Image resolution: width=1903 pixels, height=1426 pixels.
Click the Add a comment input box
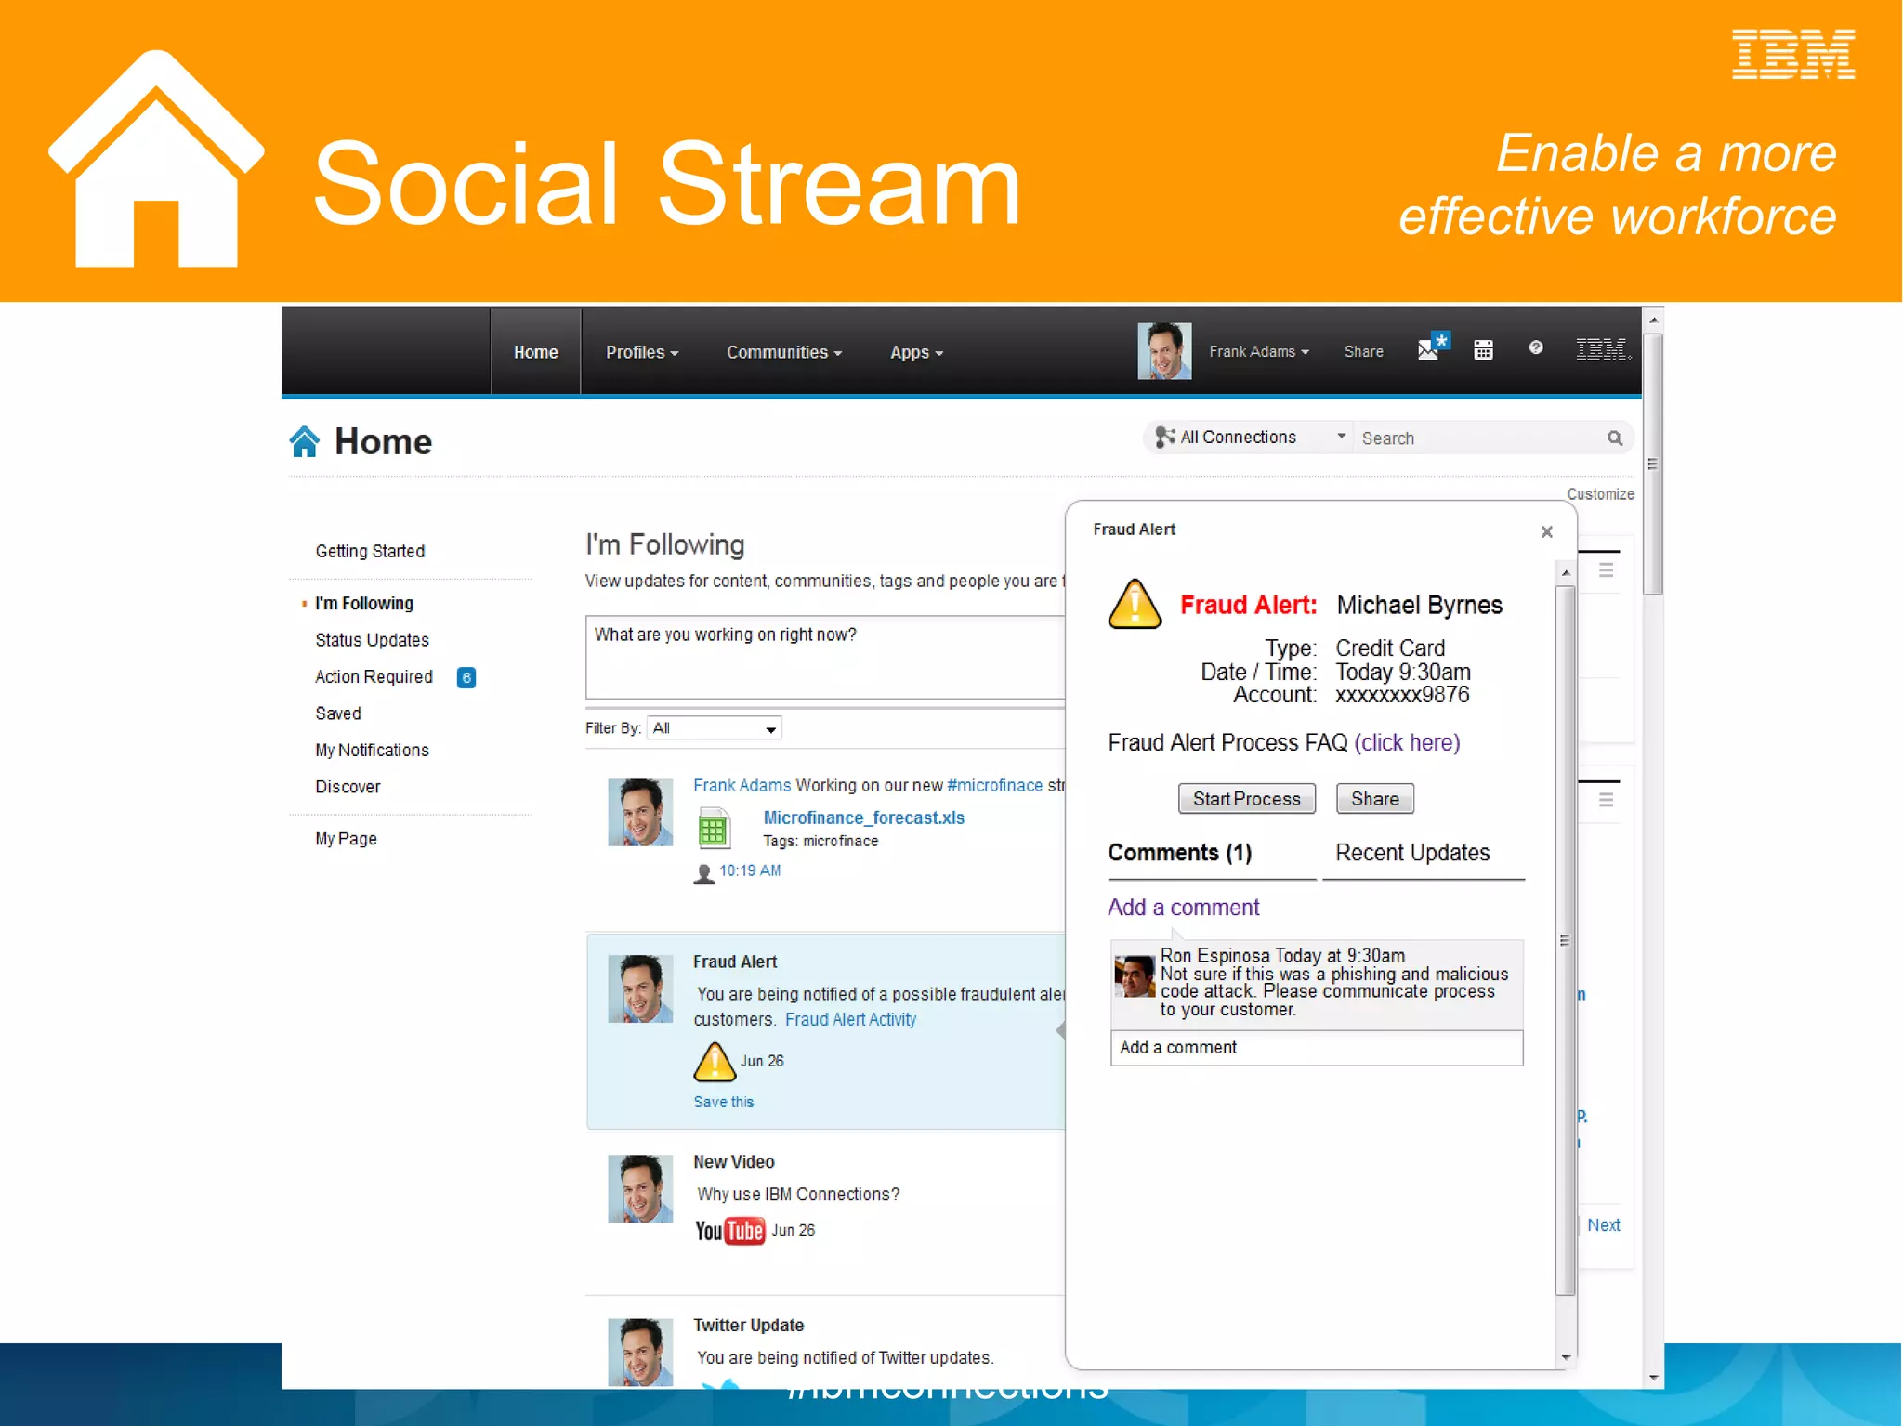coord(1316,1048)
